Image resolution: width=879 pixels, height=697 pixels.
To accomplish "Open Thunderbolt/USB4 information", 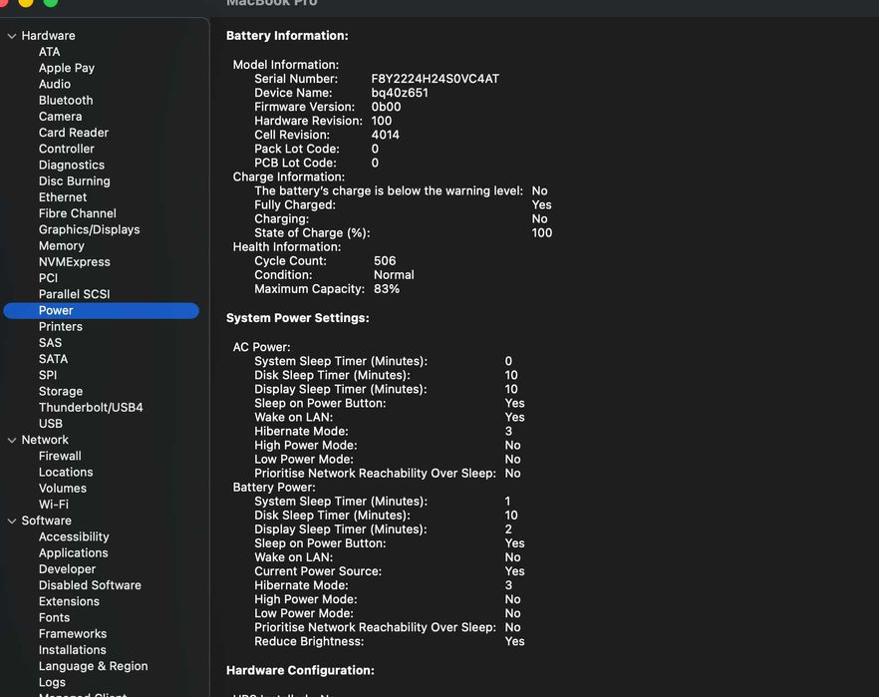I will coord(91,408).
